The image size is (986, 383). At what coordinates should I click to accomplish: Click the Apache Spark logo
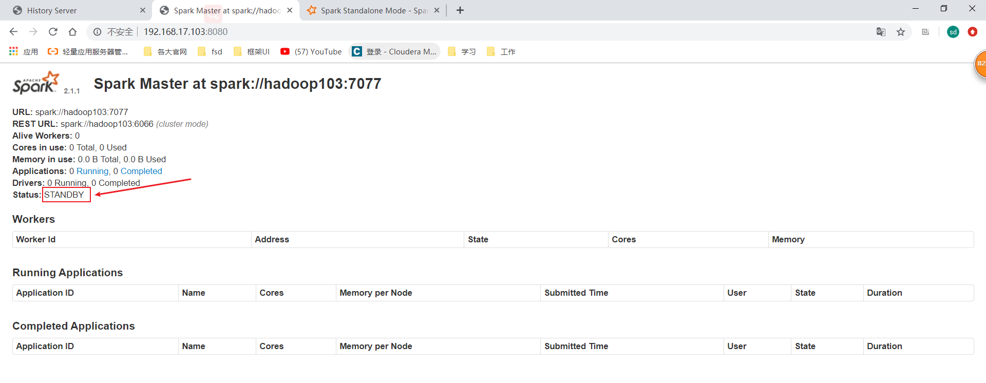pos(36,83)
